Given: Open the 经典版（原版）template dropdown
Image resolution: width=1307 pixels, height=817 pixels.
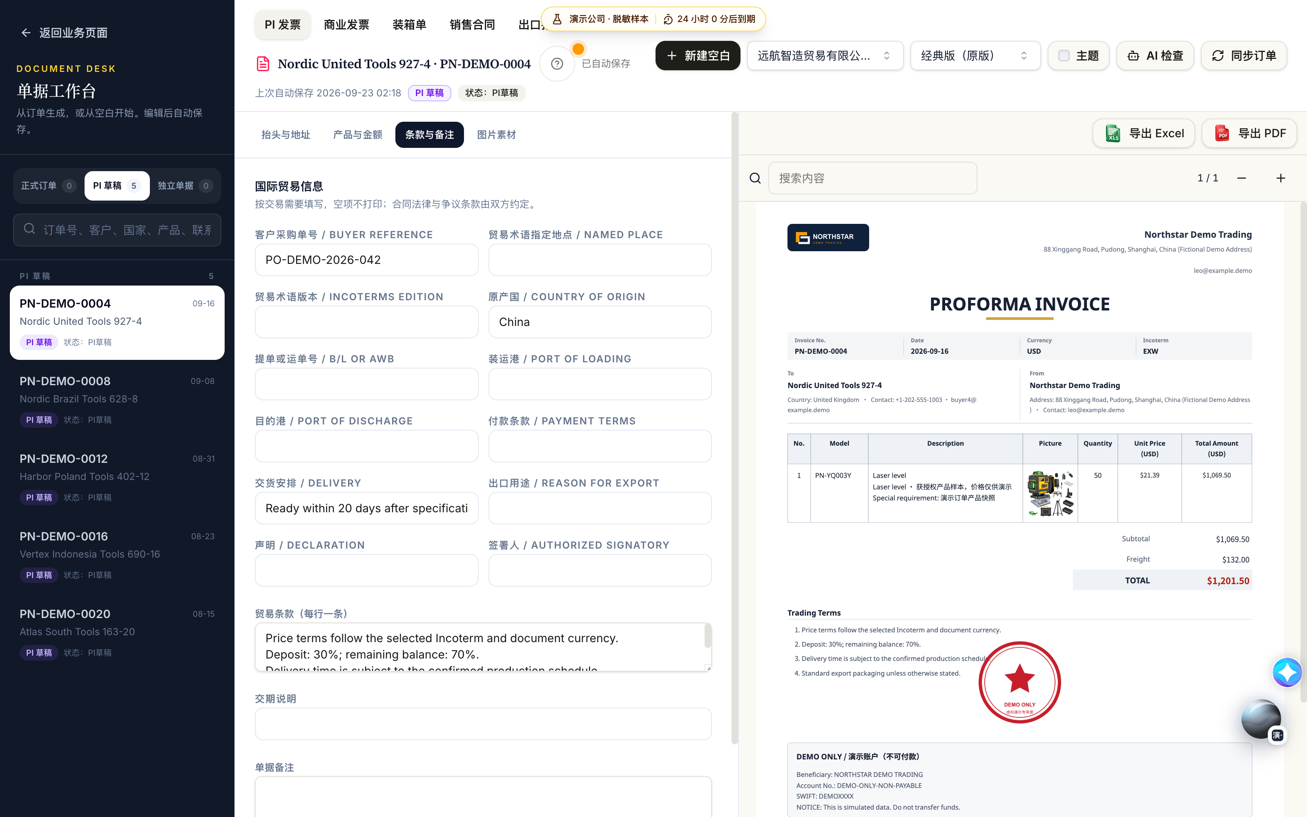Looking at the screenshot, I should tap(975, 56).
